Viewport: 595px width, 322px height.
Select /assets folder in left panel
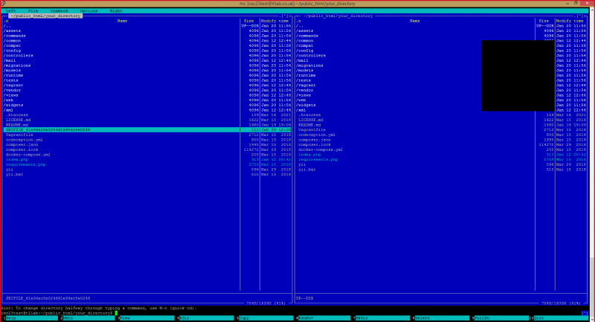click(13, 30)
